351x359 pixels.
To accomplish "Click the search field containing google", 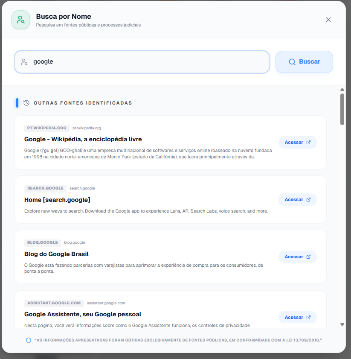I will [145, 62].
